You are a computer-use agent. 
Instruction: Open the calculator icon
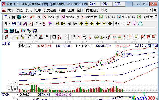coord(11,31)
